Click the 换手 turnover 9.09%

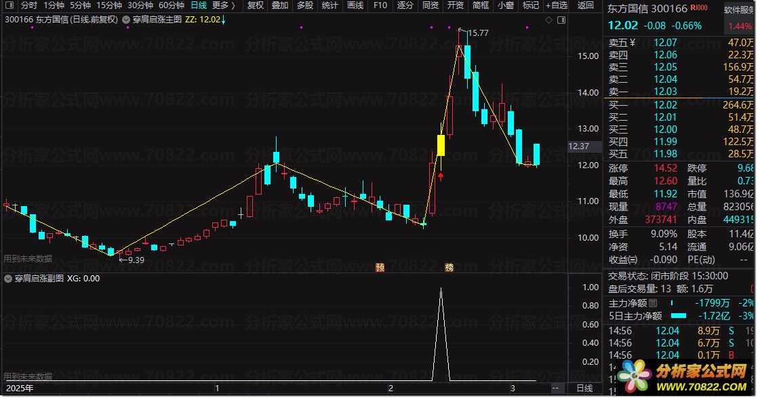pos(664,234)
